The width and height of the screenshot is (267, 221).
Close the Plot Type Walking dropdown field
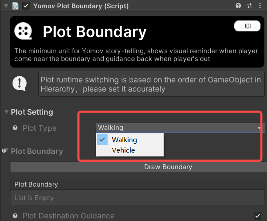180,128
